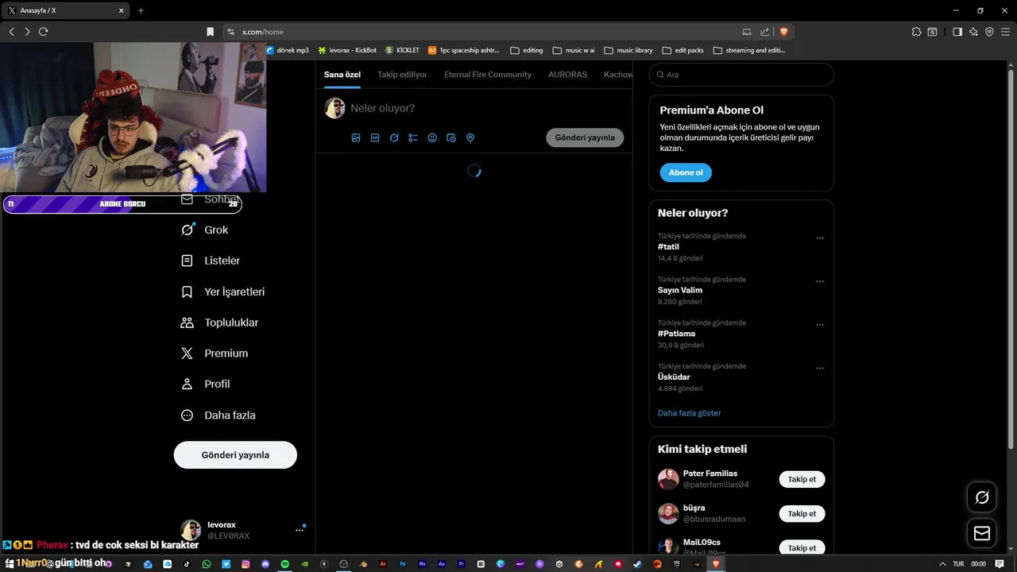Image resolution: width=1017 pixels, height=572 pixels.
Task: Switch to the Takip ediliyor tab
Action: click(x=402, y=75)
